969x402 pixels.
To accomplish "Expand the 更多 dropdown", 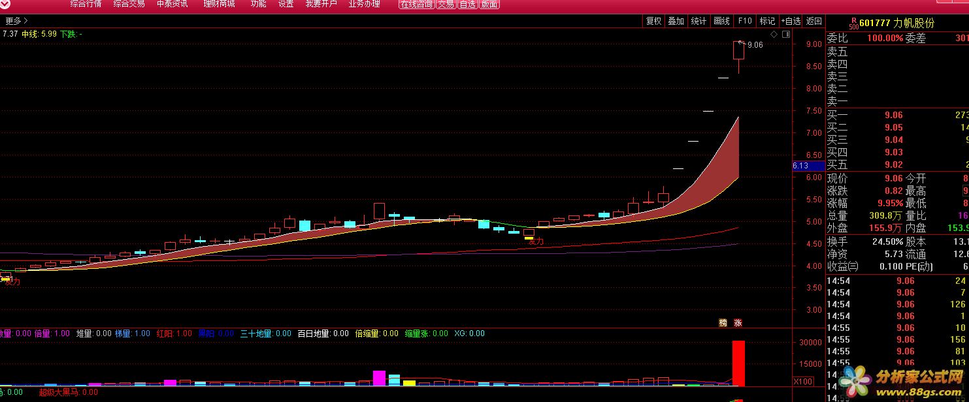I will [16, 21].
